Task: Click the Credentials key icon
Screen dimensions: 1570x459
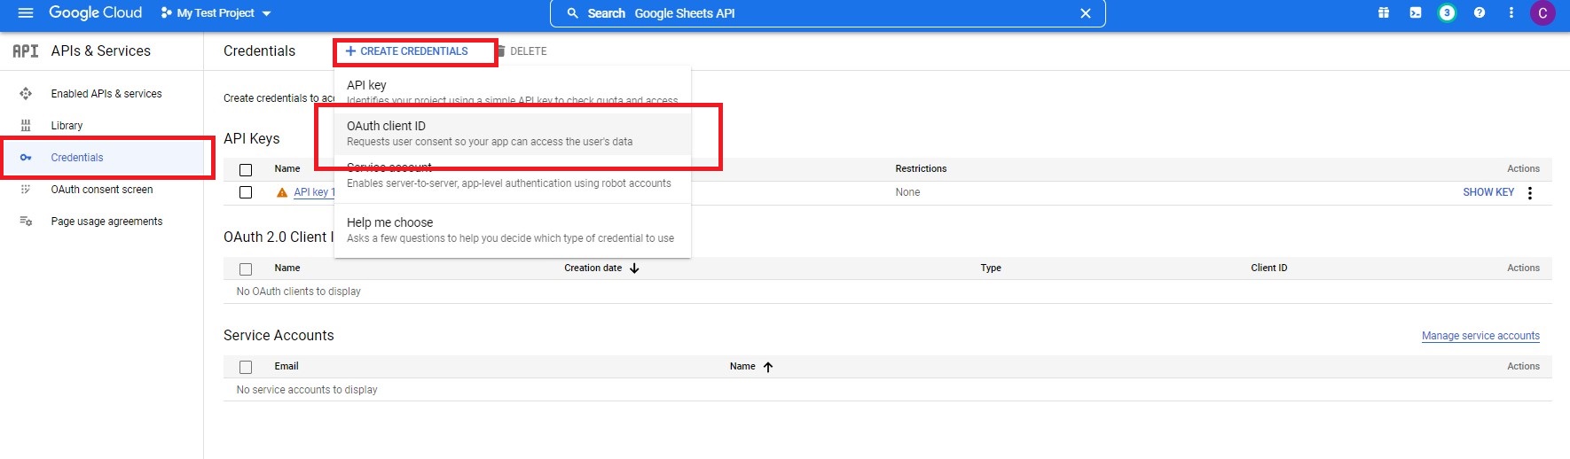Action: pos(26,158)
